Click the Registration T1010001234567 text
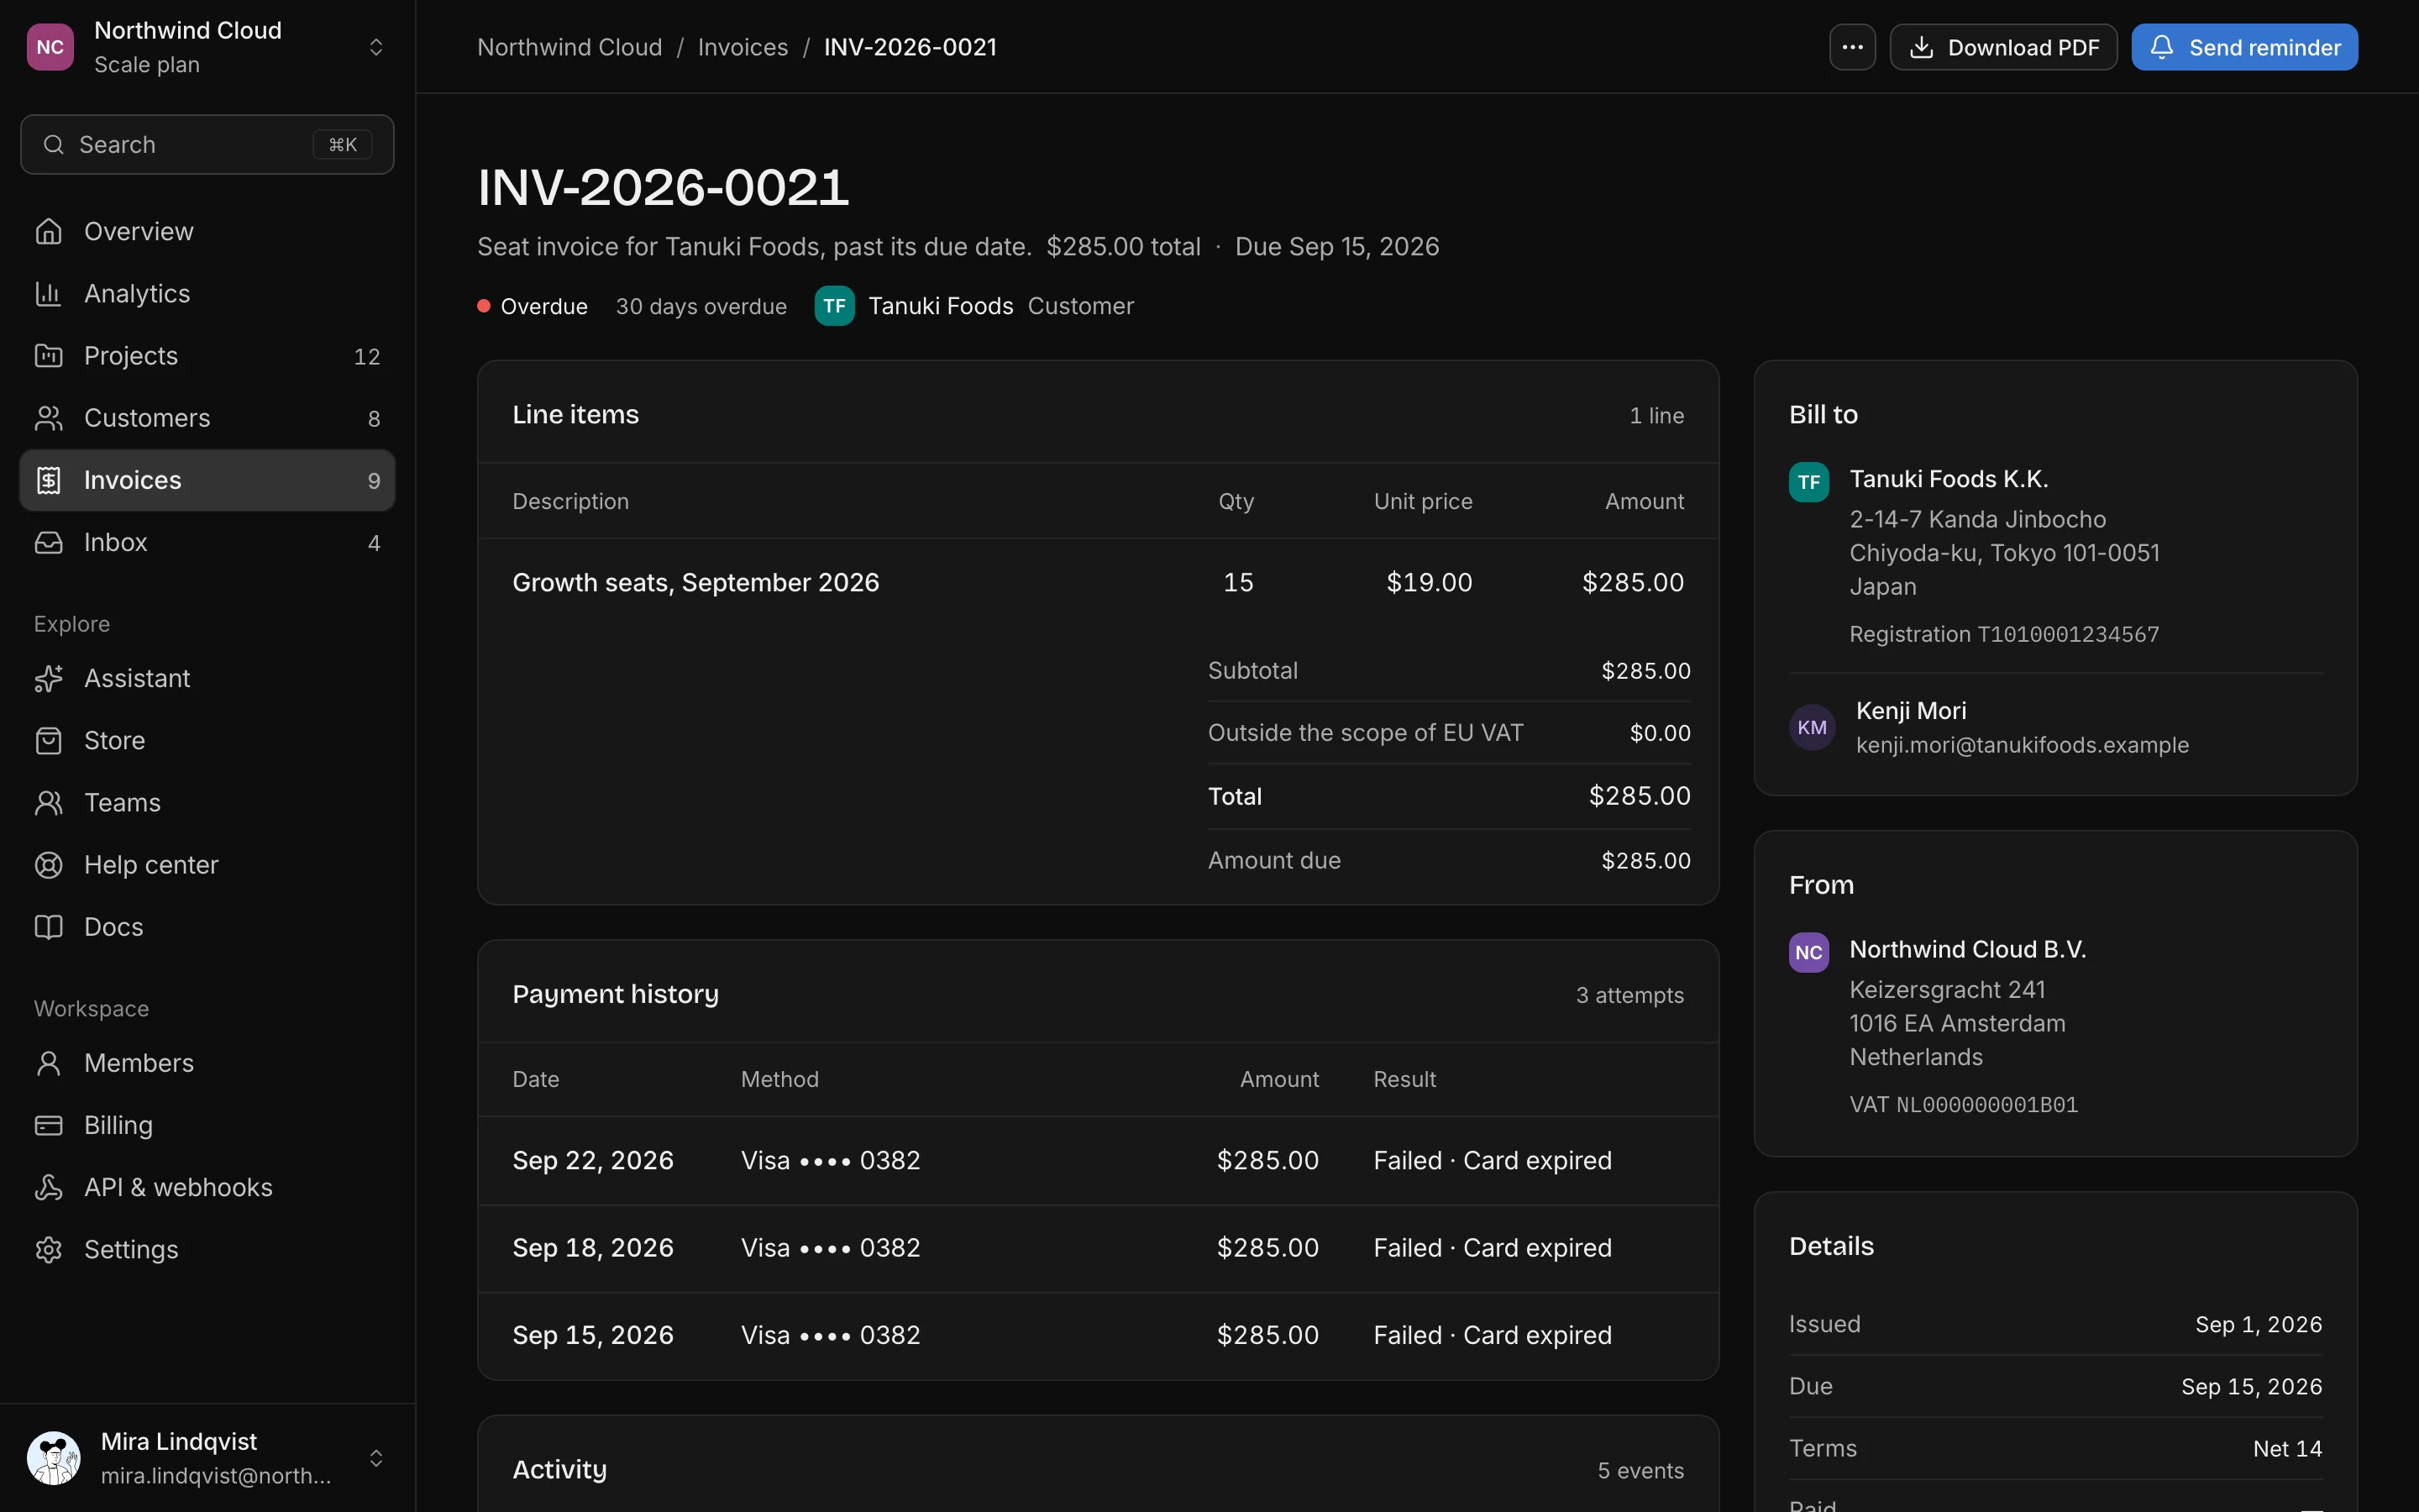Viewport: 2419px width, 1512px height. click(x=2003, y=634)
